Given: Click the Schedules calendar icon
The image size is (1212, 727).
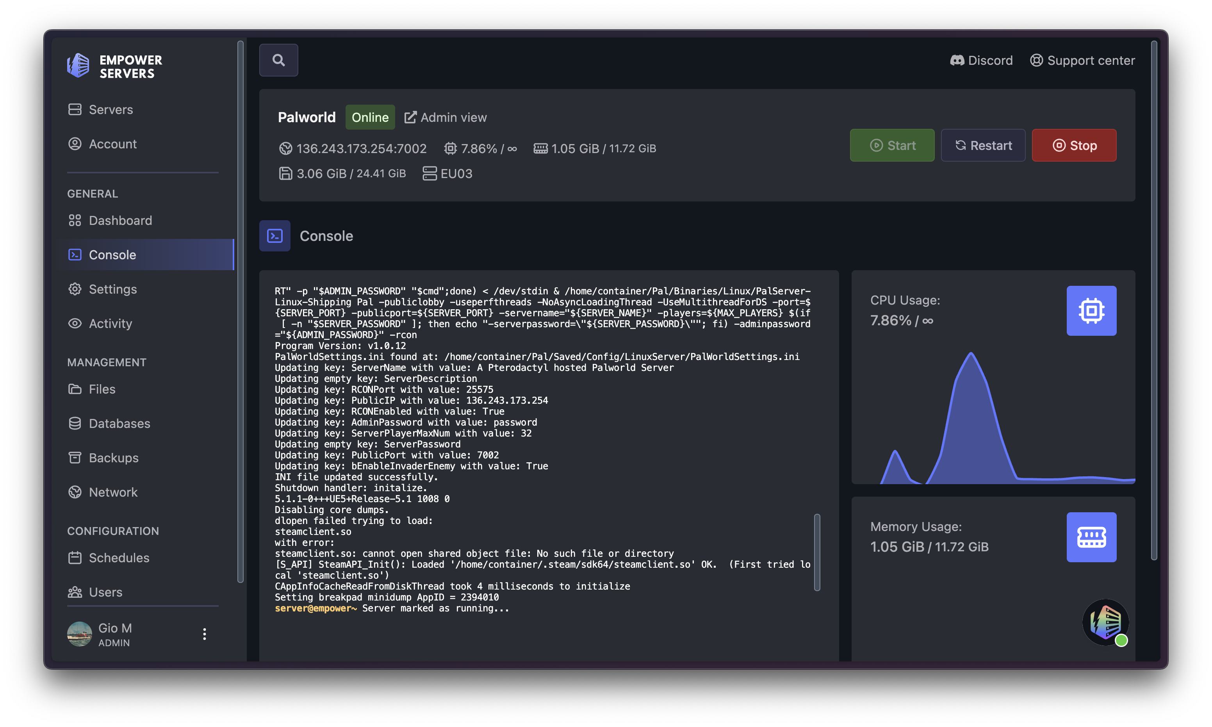Looking at the screenshot, I should pos(75,558).
